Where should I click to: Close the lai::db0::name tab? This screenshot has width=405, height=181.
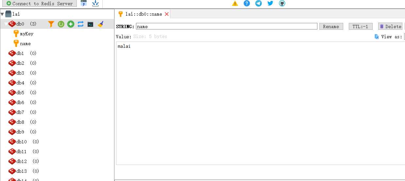(167, 14)
